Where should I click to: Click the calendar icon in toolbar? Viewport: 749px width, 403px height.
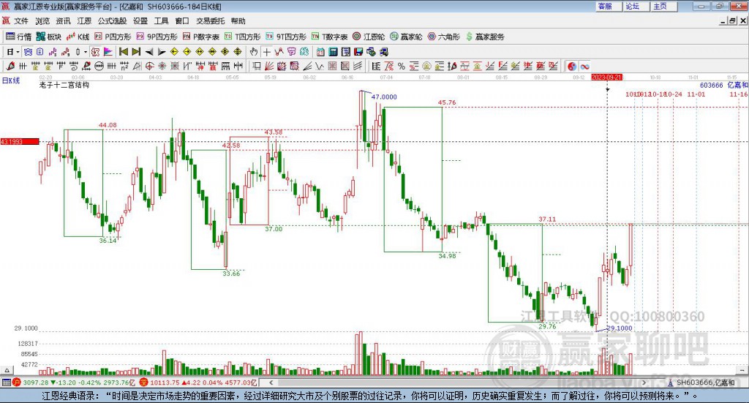(320, 52)
